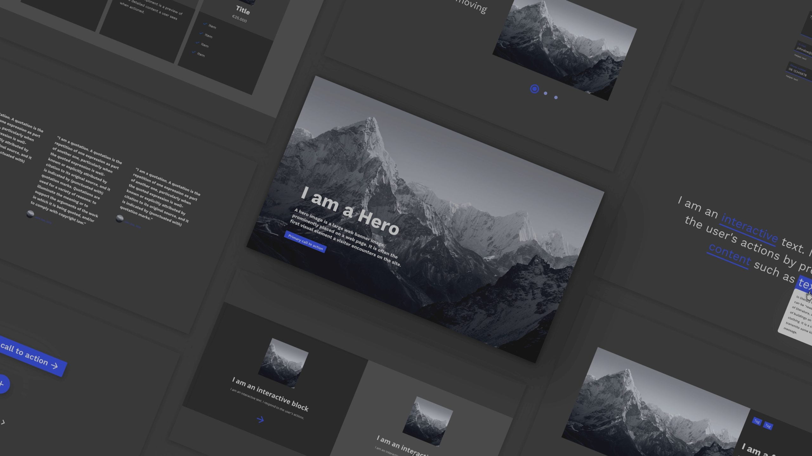Switch to the middle carousel dot
This screenshot has height=456, width=812.
pyautogui.click(x=546, y=93)
